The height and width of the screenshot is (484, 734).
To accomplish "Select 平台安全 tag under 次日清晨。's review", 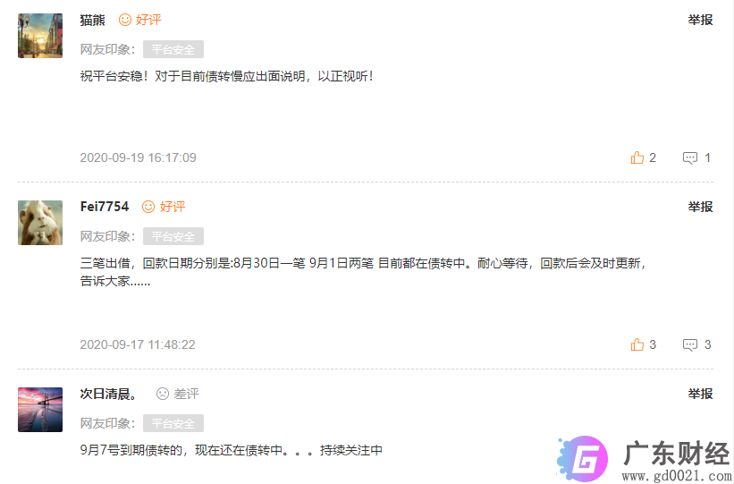I will click(x=173, y=423).
